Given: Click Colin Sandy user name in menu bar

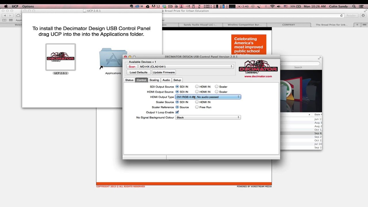Looking at the screenshot, I should click(338, 6).
